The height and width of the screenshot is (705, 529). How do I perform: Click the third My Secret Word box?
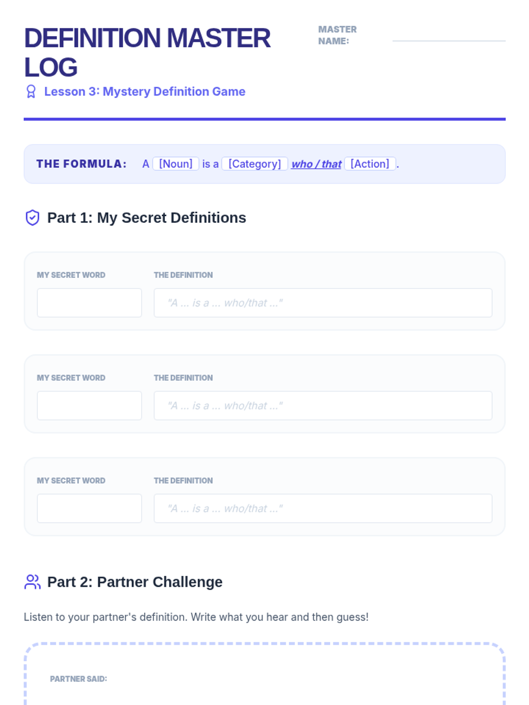89,508
